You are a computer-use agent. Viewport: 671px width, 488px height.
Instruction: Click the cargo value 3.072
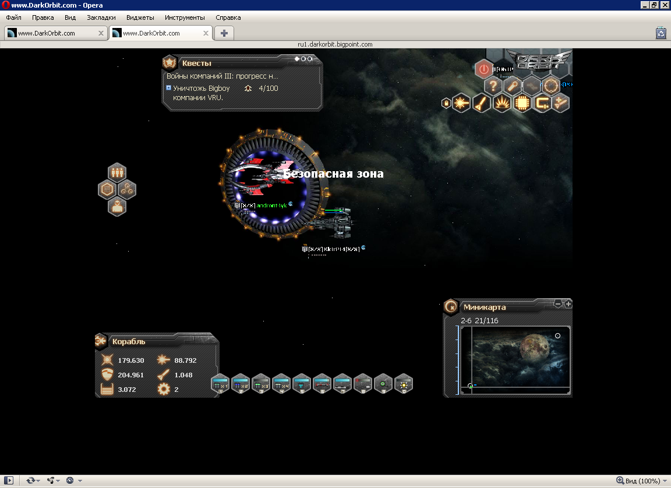(127, 390)
